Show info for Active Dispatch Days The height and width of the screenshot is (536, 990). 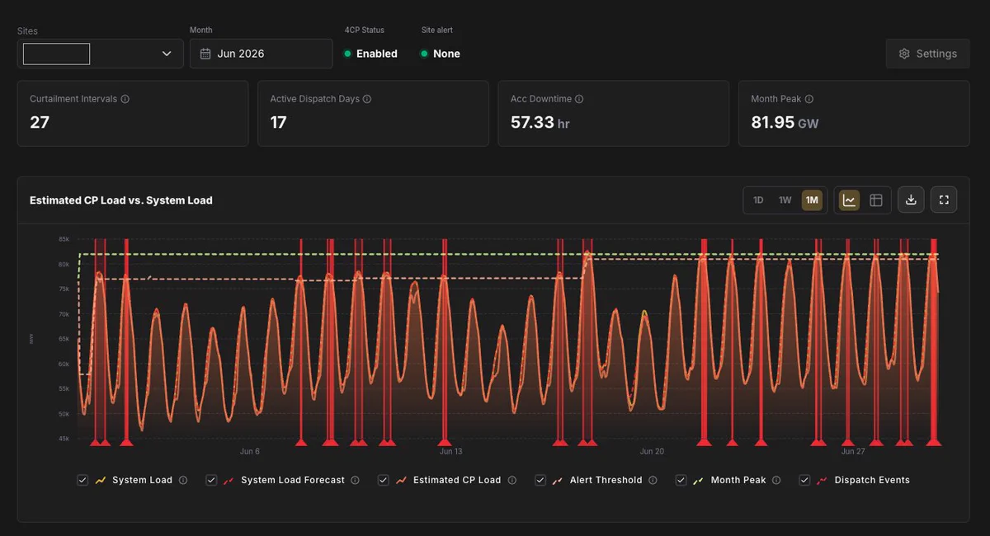[367, 99]
